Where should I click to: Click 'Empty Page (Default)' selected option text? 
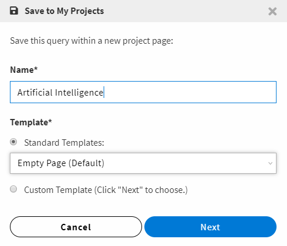click(61, 163)
